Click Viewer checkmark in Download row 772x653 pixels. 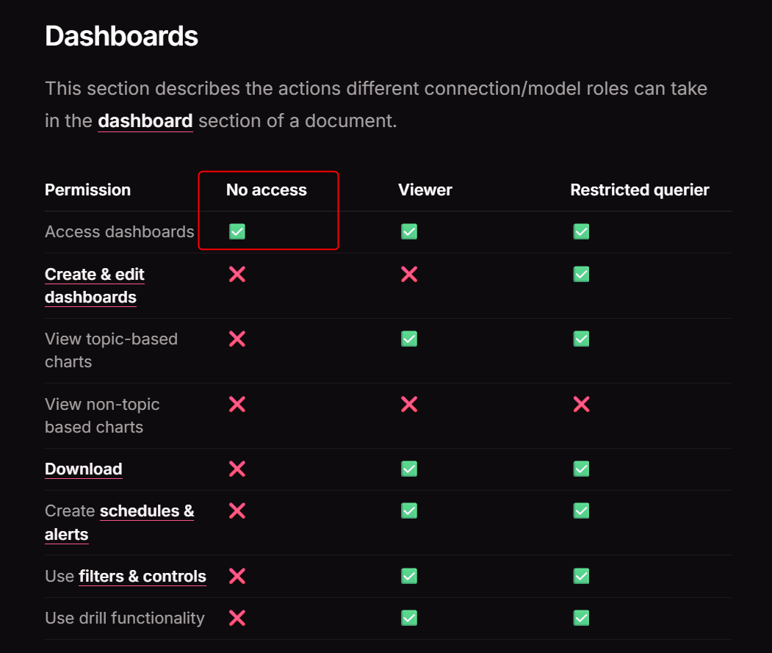tap(409, 469)
